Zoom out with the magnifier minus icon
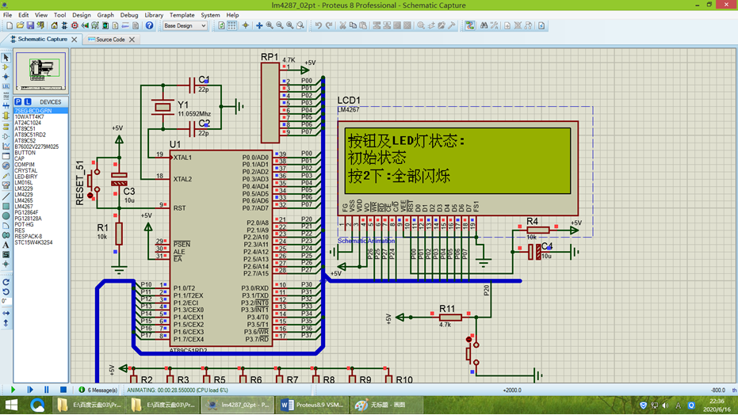This screenshot has width=738, height=415. tap(280, 25)
